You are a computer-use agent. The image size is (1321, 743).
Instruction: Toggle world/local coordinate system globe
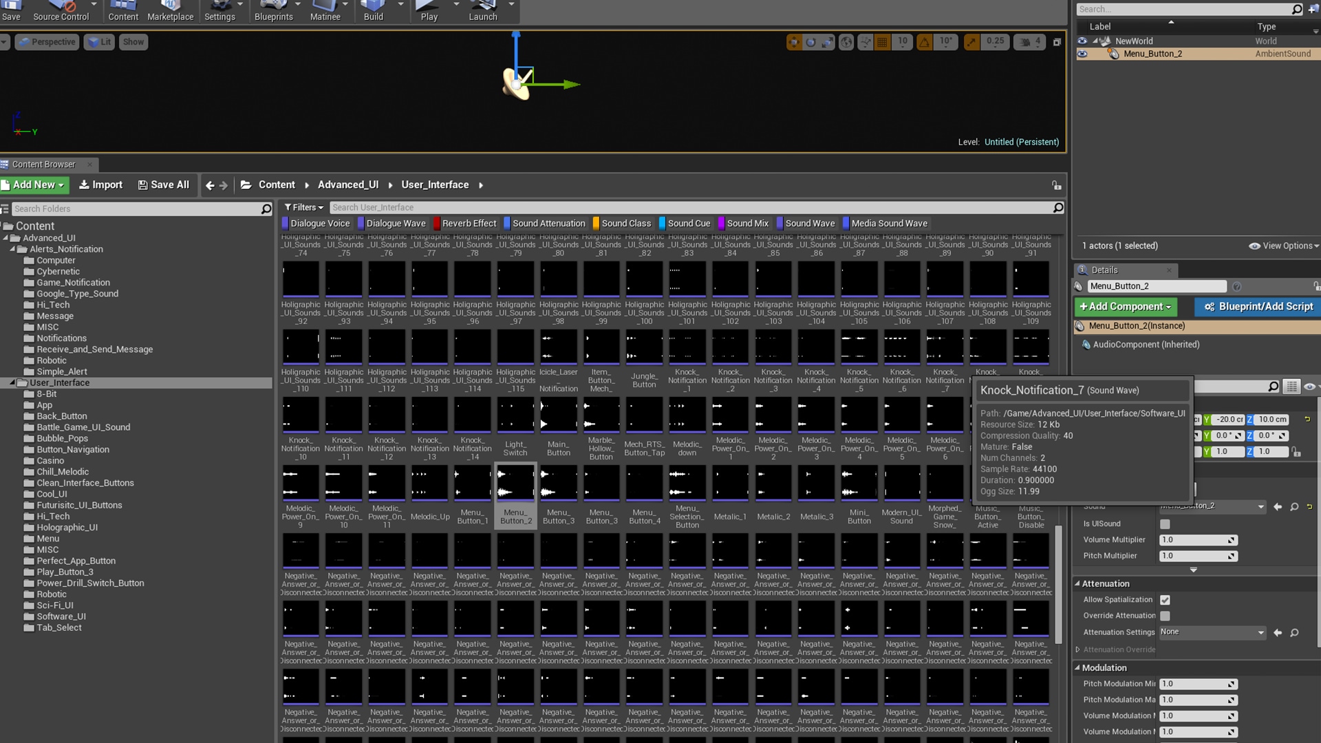(846, 43)
